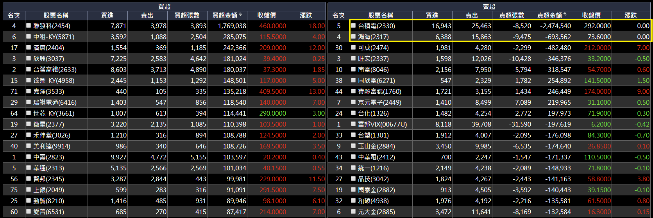Sort by 收盤價 in the 賣超 table
The height and width of the screenshot is (218, 653).
point(592,15)
